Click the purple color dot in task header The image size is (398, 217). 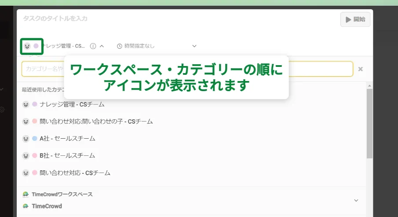click(x=36, y=46)
